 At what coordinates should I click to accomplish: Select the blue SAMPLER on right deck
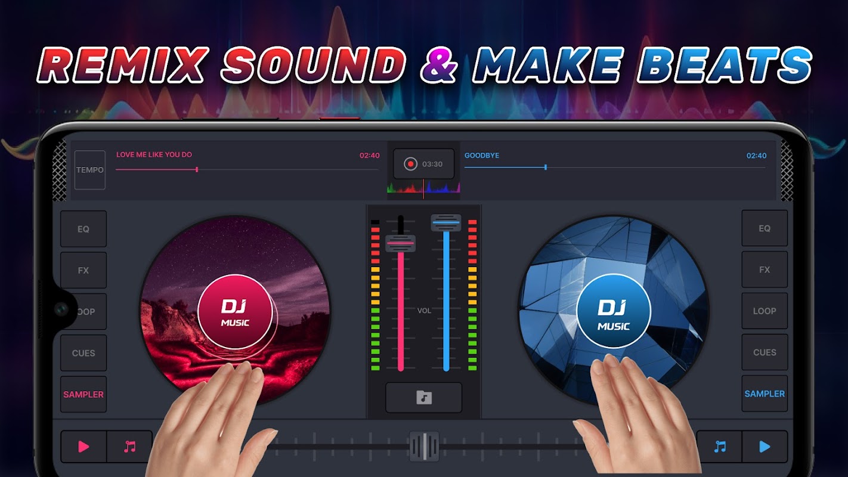point(765,394)
